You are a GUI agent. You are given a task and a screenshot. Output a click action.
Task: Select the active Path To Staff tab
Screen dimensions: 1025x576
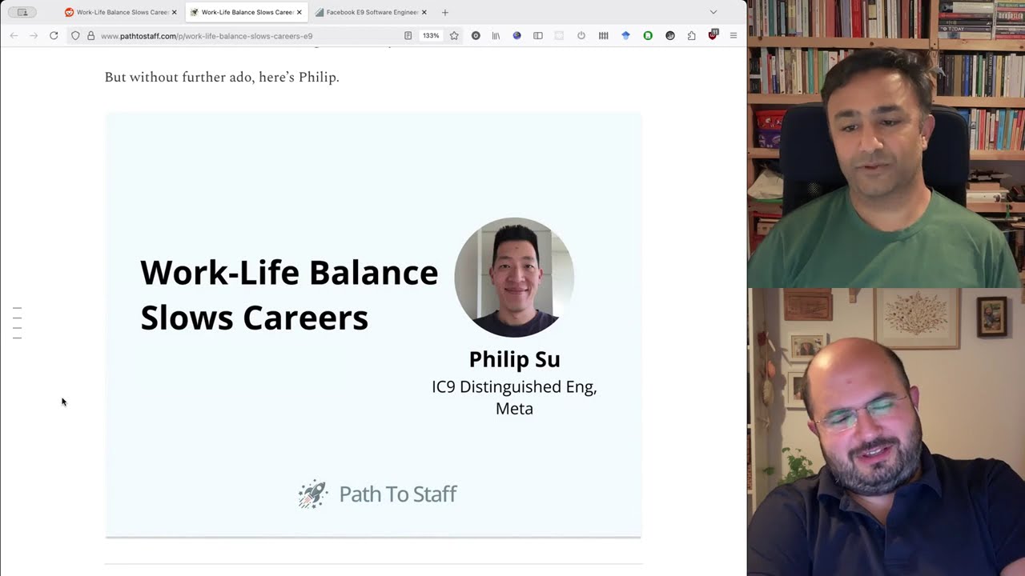[247, 12]
